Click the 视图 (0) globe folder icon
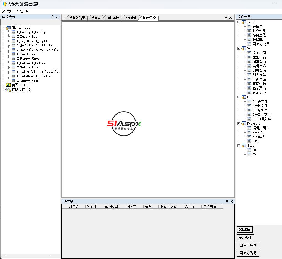Image resolution: width=282 pixels, height=259 pixels. pyautogui.click(x=8, y=85)
